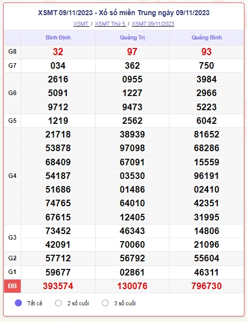Screen dimensions: 247x322
Task: Click G6 number 9473
Action: coord(132,107)
